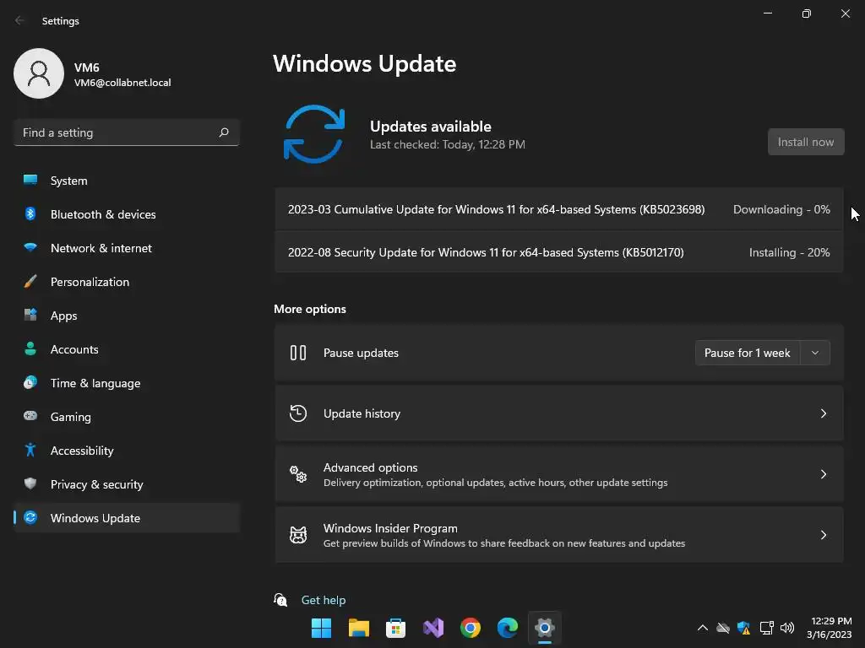Click the Last checked timestamp text

coord(448,144)
